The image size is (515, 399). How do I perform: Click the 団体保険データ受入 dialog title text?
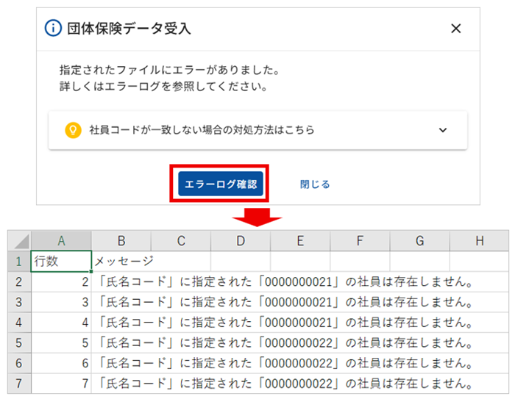point(129,29)
